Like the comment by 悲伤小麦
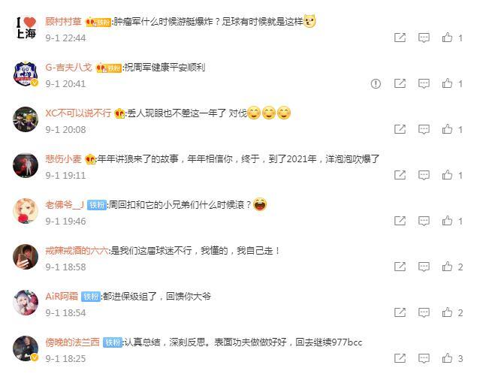477x374 pixels. point(447,175)
